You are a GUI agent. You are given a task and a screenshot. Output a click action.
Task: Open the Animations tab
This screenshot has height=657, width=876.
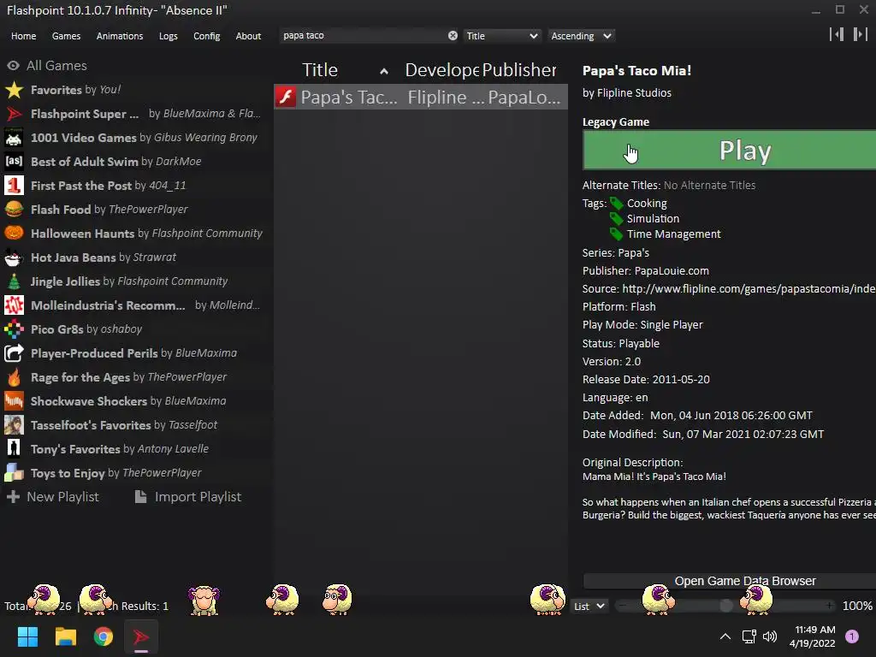(120, 36)
